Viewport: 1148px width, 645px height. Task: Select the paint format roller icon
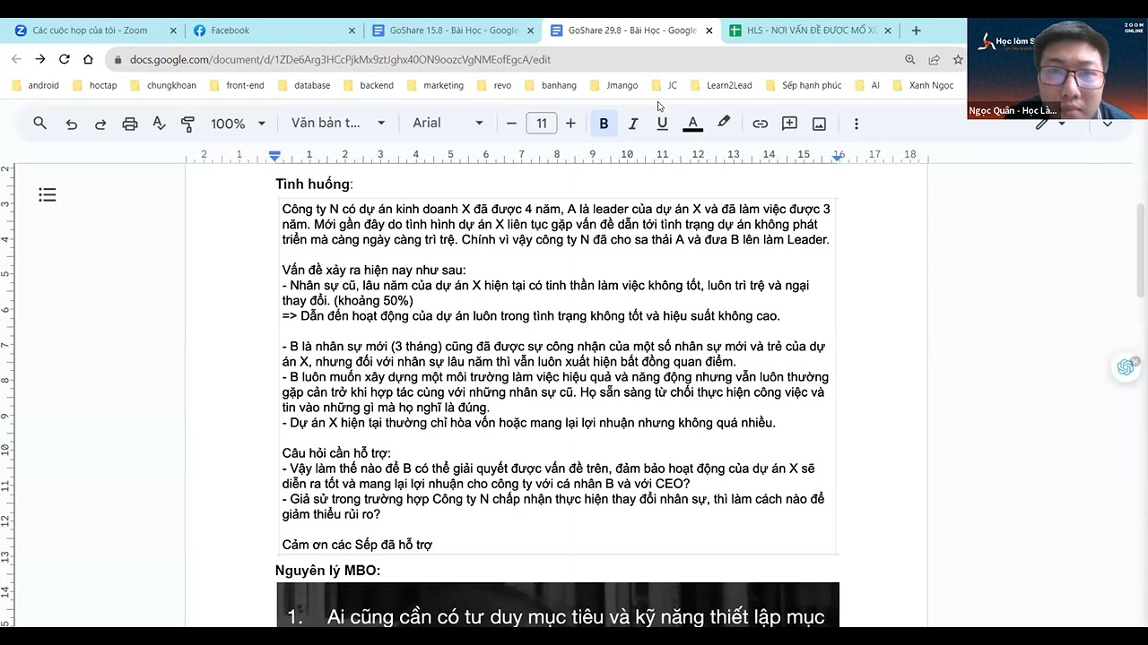[187, 124]
